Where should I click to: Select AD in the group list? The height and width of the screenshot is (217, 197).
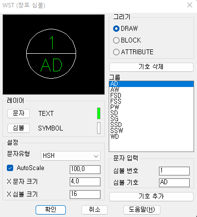coord(151,84)
